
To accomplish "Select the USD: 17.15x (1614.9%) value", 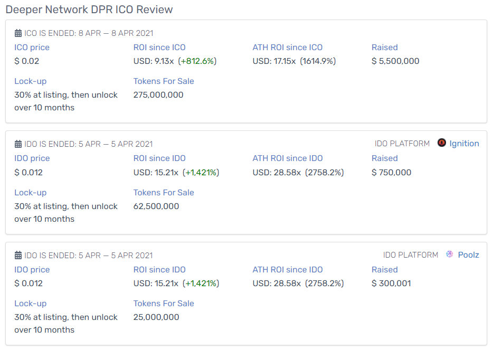I will point(295,61).
